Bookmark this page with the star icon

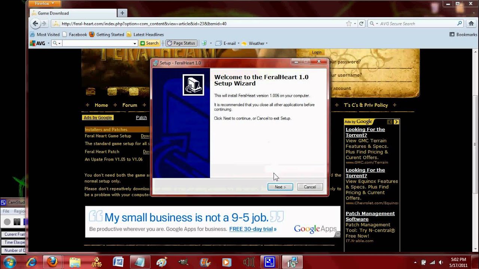click(x=349, y=24)
